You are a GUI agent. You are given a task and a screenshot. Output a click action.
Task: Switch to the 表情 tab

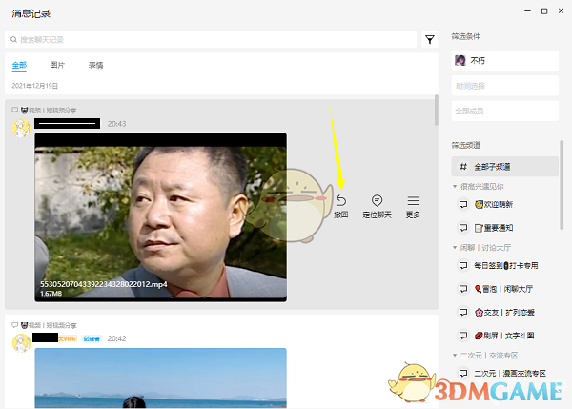pyautogui.click(x=95, y=66)
